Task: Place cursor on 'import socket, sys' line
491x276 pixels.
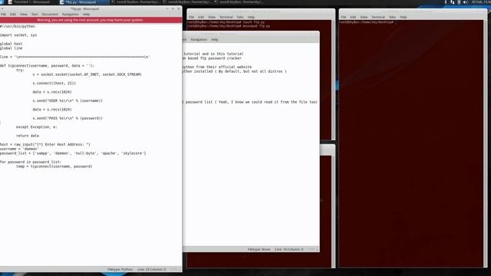Action: (x=18, y=35)
